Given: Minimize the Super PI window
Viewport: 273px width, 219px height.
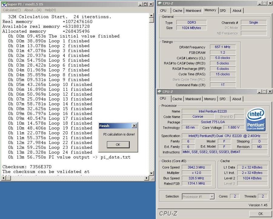Looking at the screenshot, I should (x=140, y=4).
